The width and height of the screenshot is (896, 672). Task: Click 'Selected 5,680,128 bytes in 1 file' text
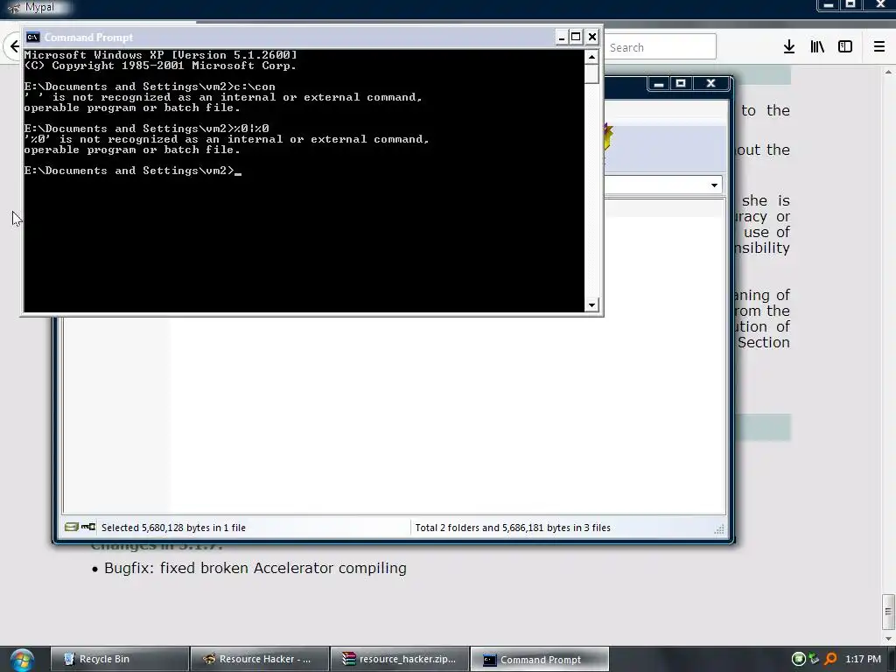(x=174, y=528)
